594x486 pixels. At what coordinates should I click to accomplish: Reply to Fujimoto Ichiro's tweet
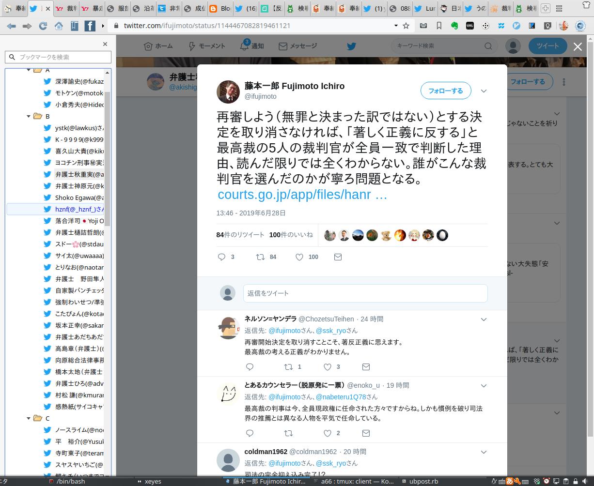tap(221, 257)
